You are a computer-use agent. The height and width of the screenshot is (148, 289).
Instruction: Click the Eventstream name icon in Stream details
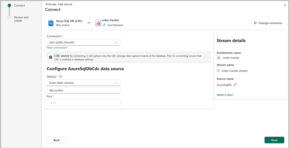(x=219, y=58)
